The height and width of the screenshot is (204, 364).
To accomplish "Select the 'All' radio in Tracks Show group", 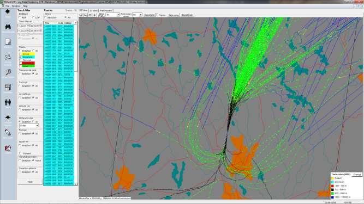I will point(65,17).
